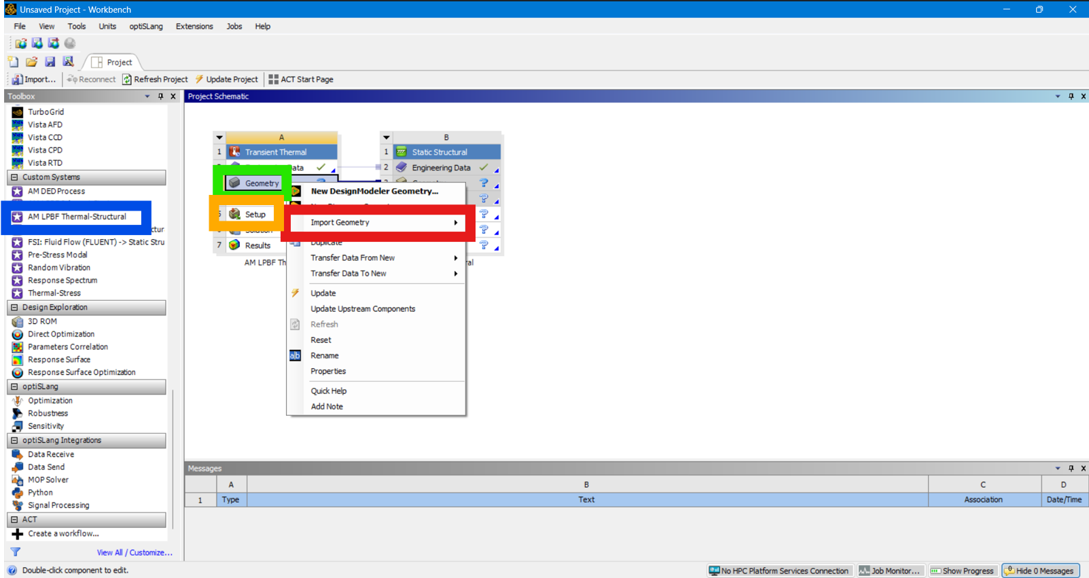Image resolution: width=1089 pixels, height=578 pixels.
Task: Click the Vista CPD icon in the Toolbox
Action: [18, 151]
